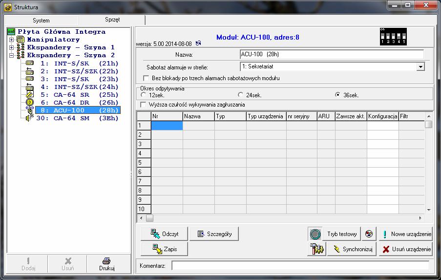The width and height of the screenshot is (441, 280).
Task: Click the ACU-100 wireless module icon
Action: [29, 110]
